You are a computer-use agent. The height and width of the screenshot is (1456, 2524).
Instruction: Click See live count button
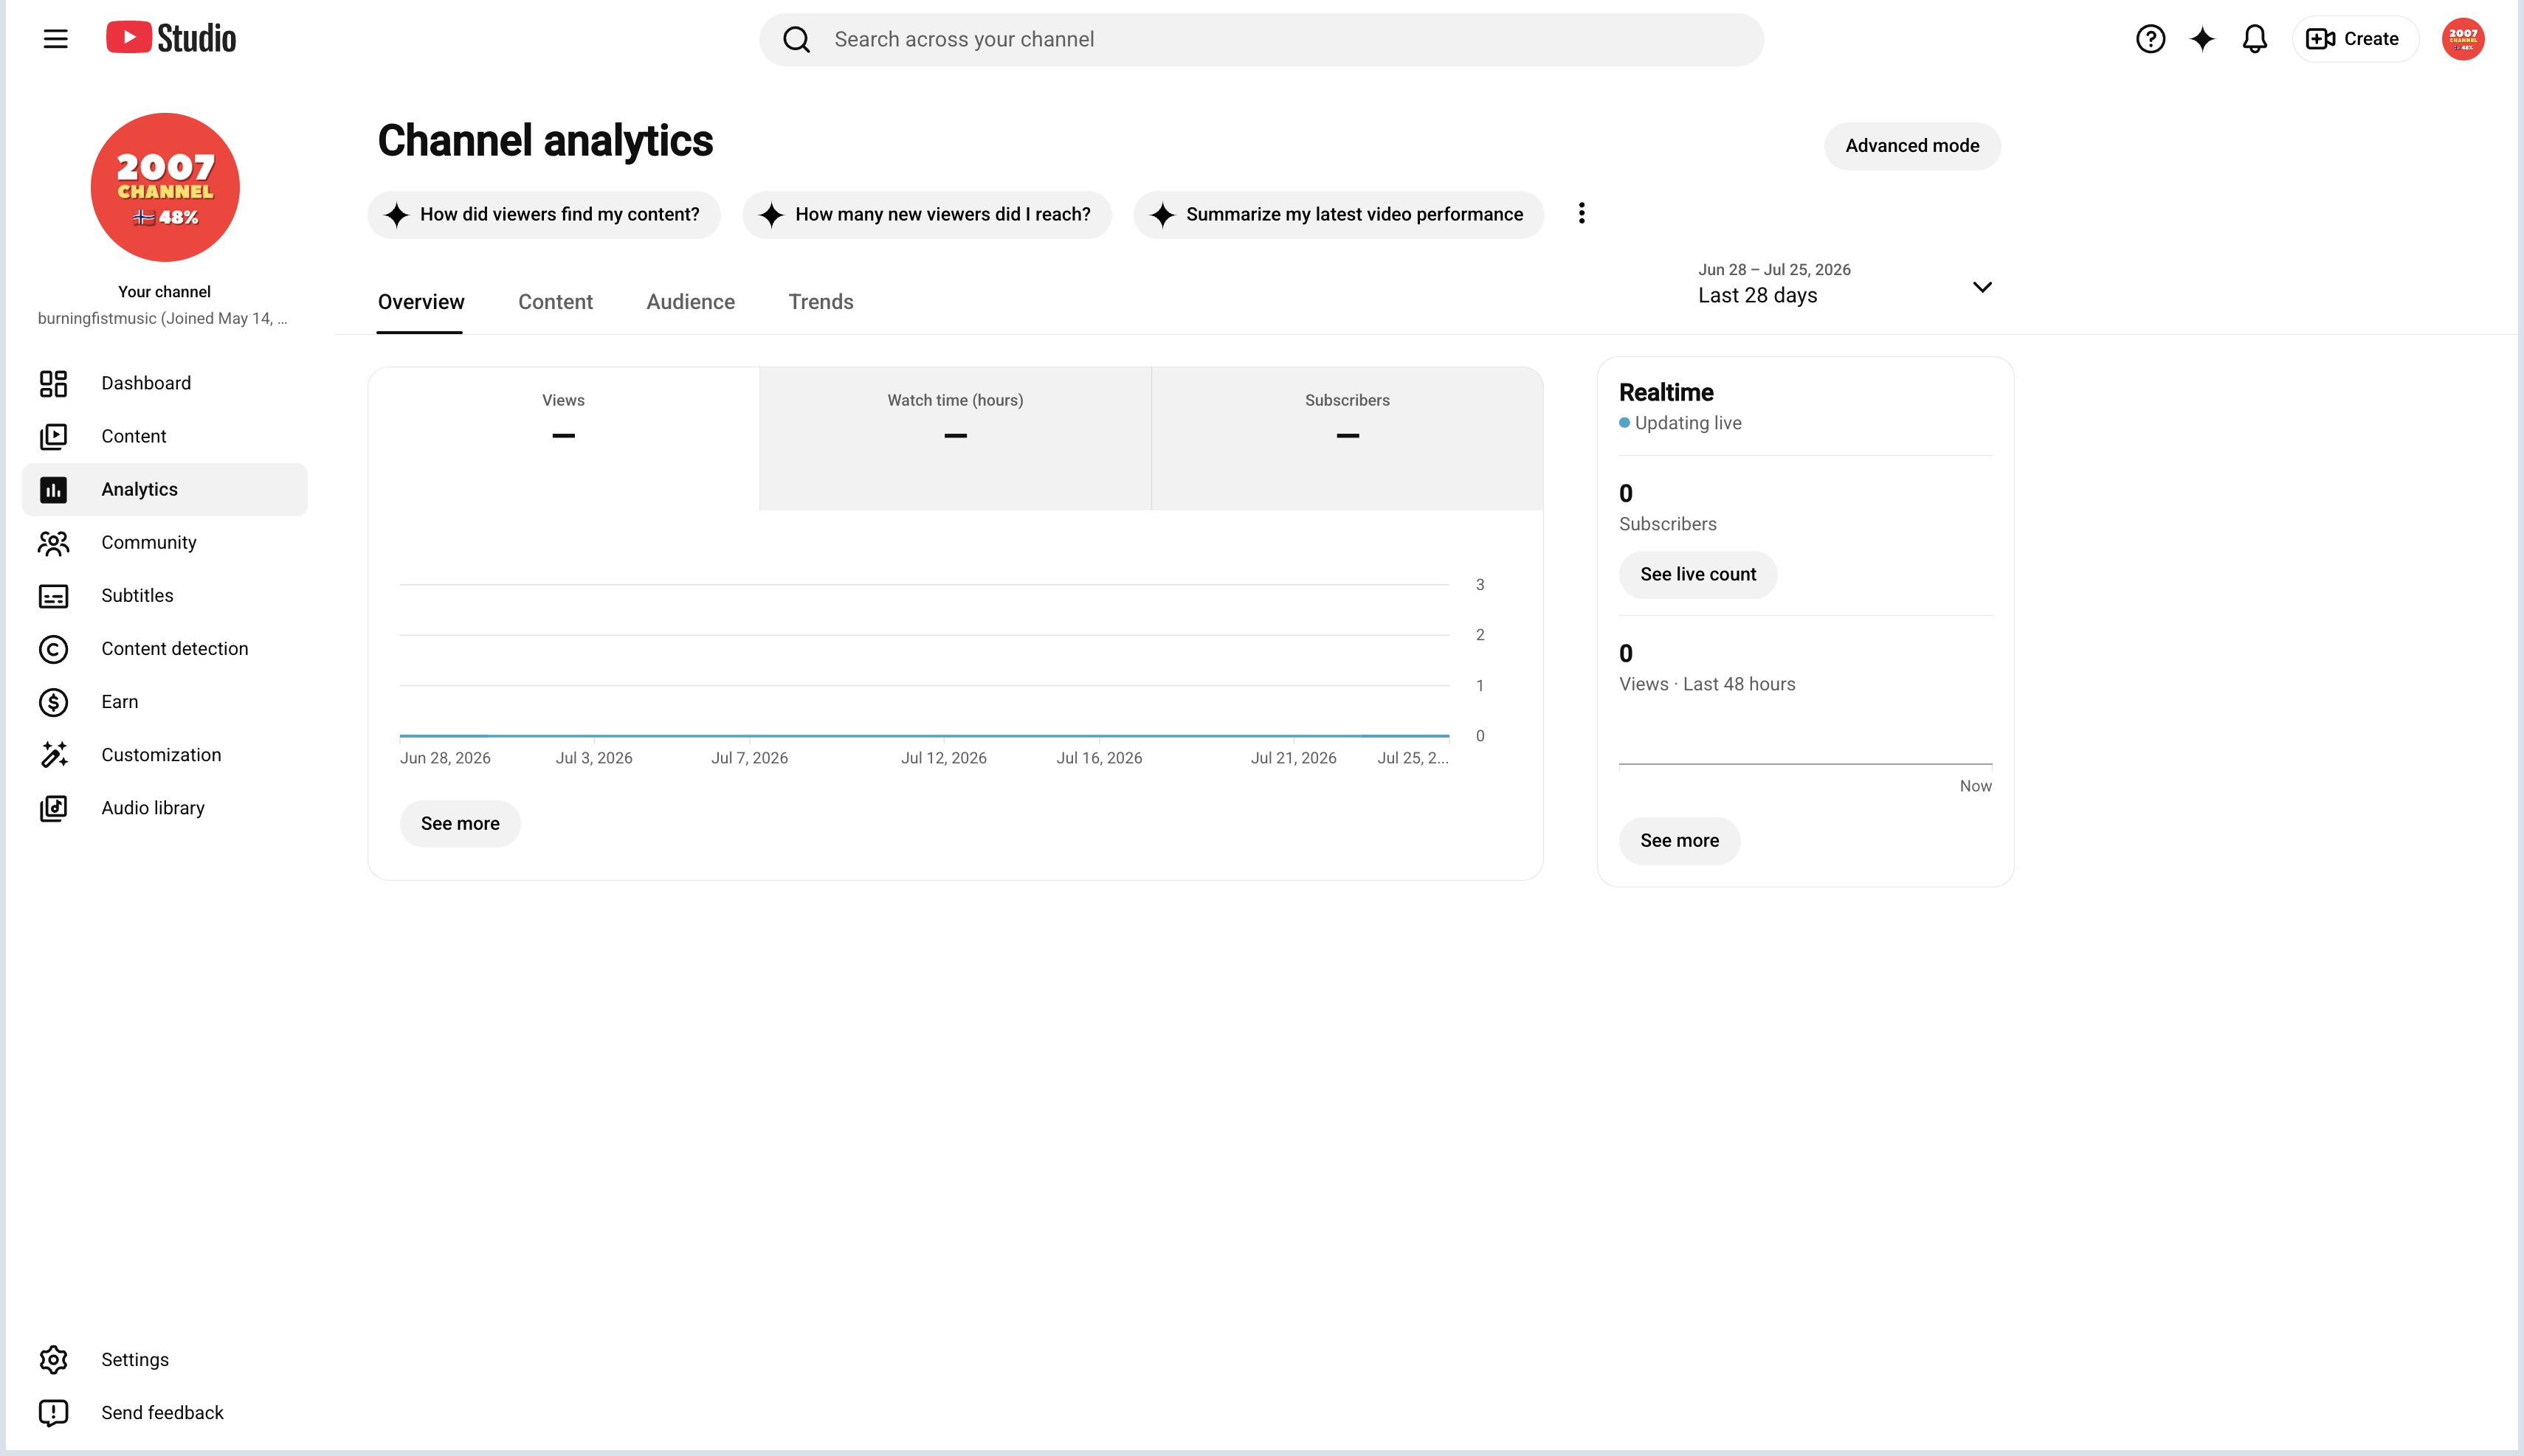click(x=1697, y=574)
